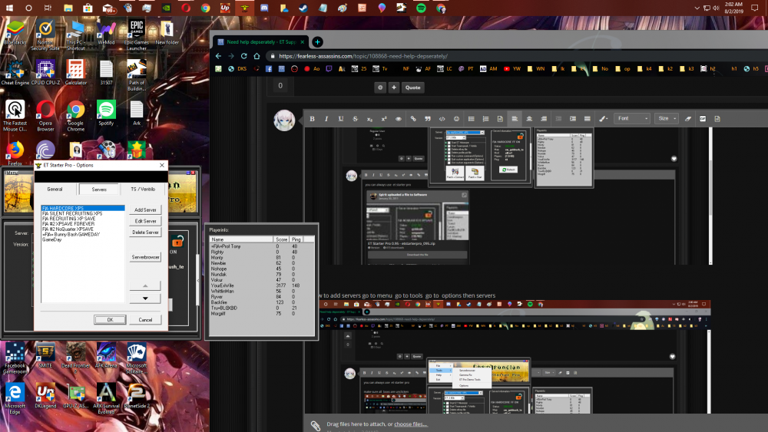Move selected server down with arrow button
Screen dimensions: 768x432
145,298
